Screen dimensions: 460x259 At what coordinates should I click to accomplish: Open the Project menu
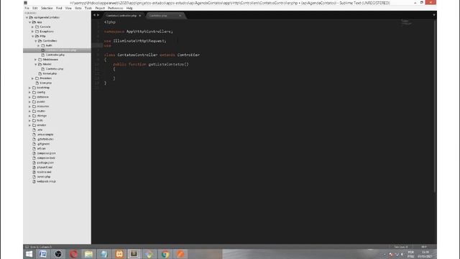click(100, 8)
